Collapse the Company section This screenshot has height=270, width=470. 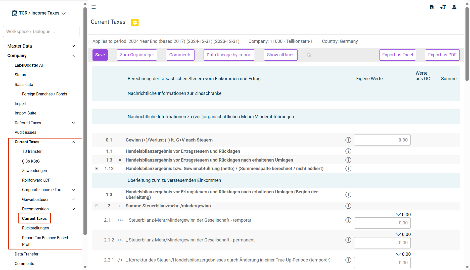(x=73, y=56)
